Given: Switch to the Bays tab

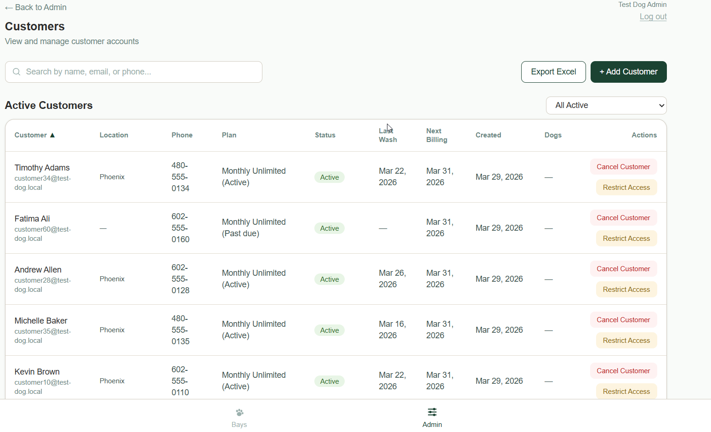Looking at the screenshot, I should click(239, 417).
